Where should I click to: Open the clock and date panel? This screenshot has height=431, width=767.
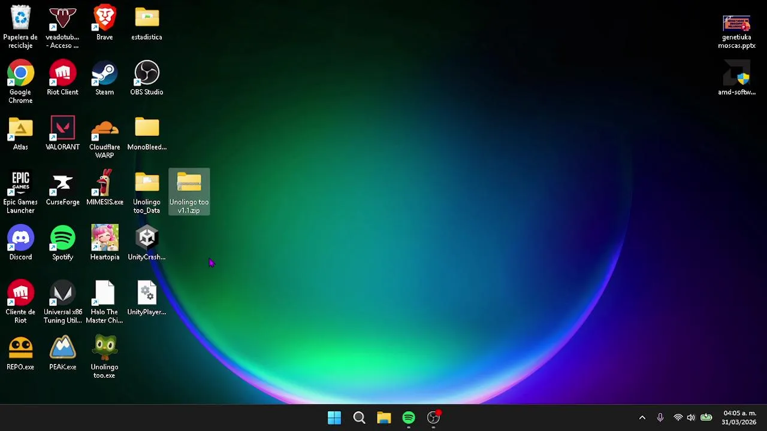739,418
